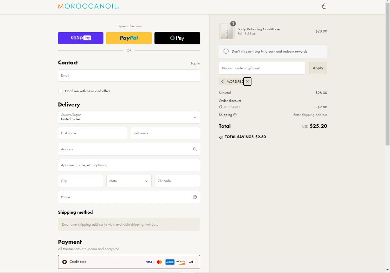Screen dimensions: 390x273
Task: Click the Express checkout label
Action: [x=129, y=26]
